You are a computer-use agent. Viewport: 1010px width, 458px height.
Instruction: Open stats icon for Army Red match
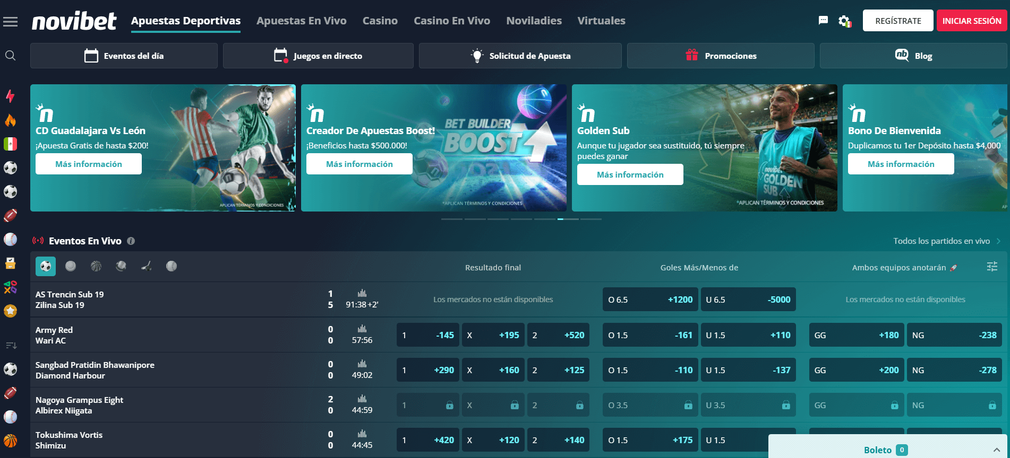click(362, 329)
